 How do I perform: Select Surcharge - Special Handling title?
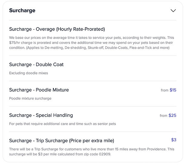click(41, 116)
